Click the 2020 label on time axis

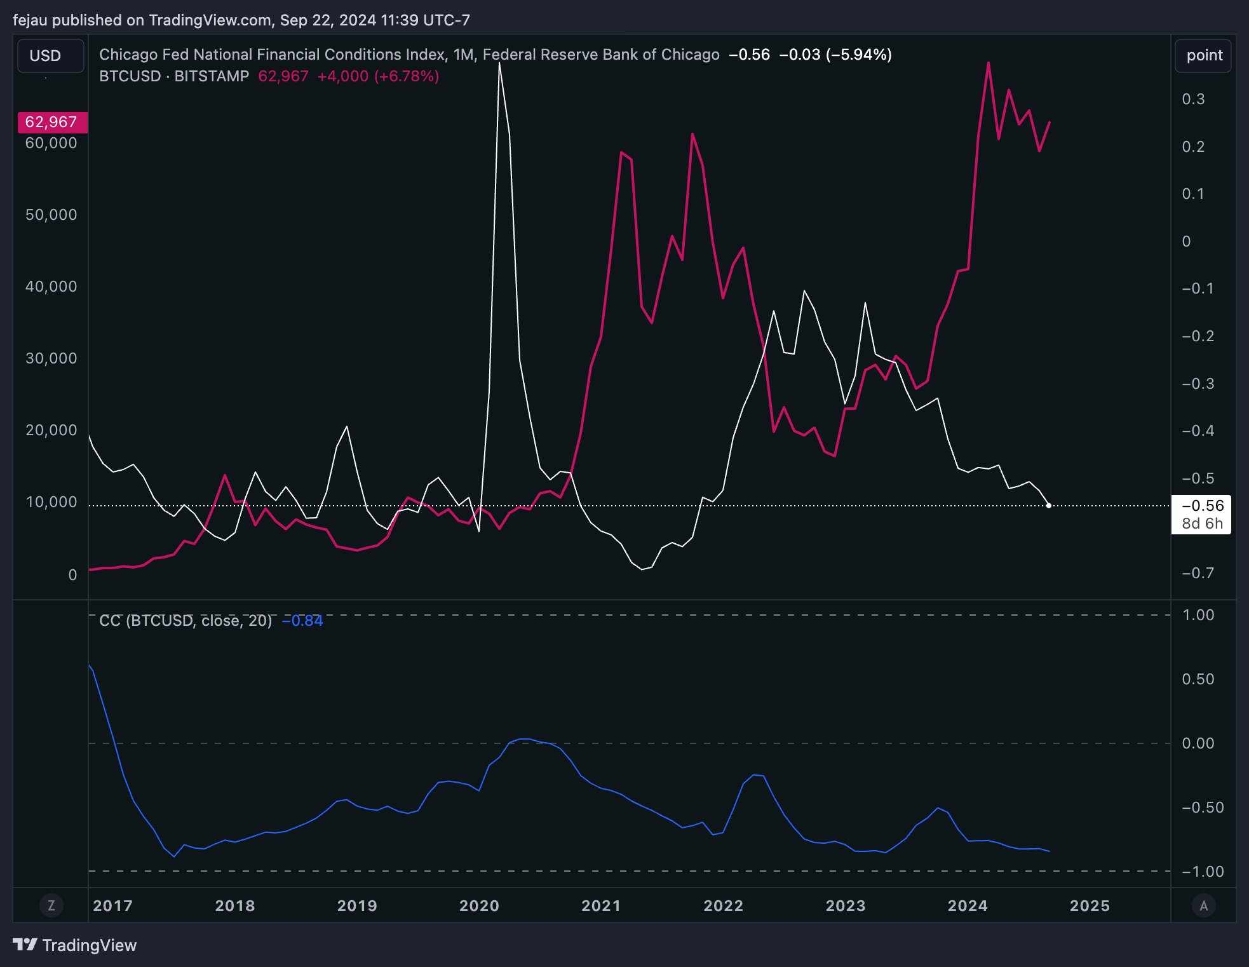(479, 906)
